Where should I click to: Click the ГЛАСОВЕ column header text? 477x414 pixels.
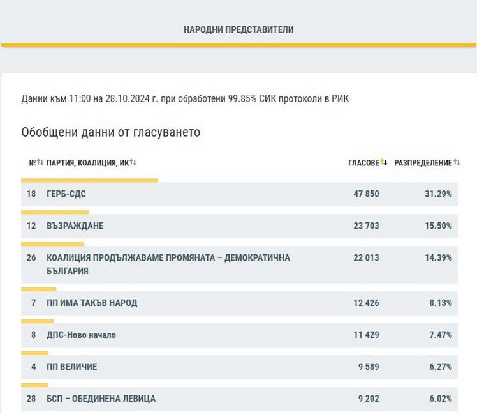(x=363, y=163)
